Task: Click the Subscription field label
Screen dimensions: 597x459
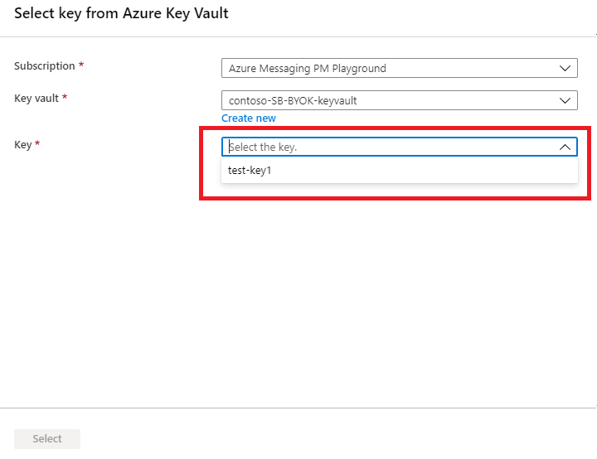Action: point(45,66)
